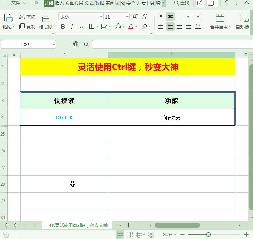Increase font size with A+ icon
Screen dimensions: 253x239
[x=135, y=17]
